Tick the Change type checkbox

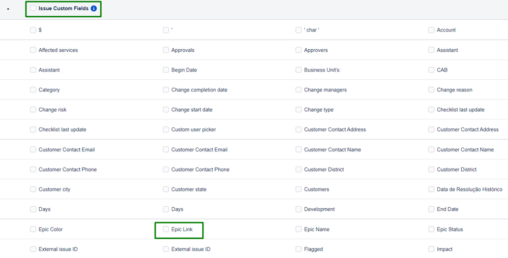click(298, 110)
